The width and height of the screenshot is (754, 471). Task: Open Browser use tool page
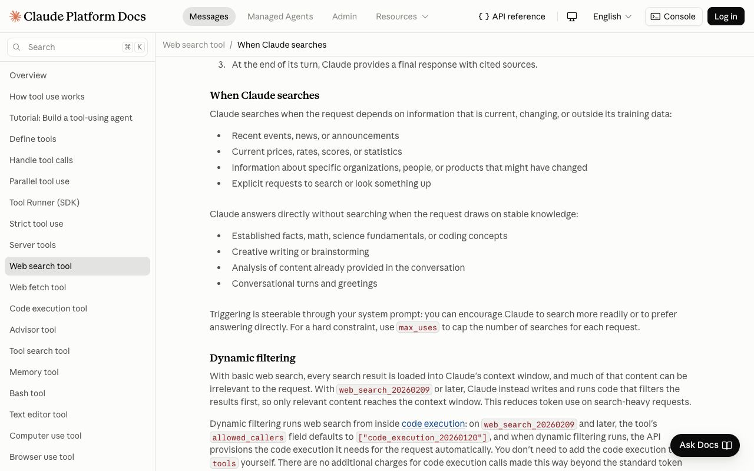(77, 457)
